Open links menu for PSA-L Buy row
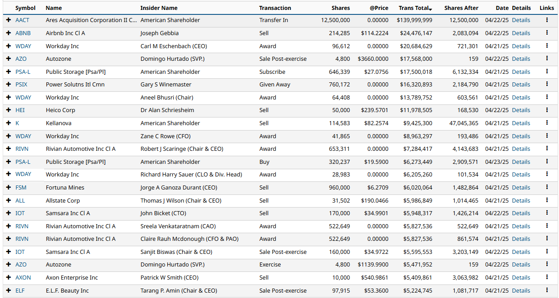559x298 pixels. tap(547, 162)
